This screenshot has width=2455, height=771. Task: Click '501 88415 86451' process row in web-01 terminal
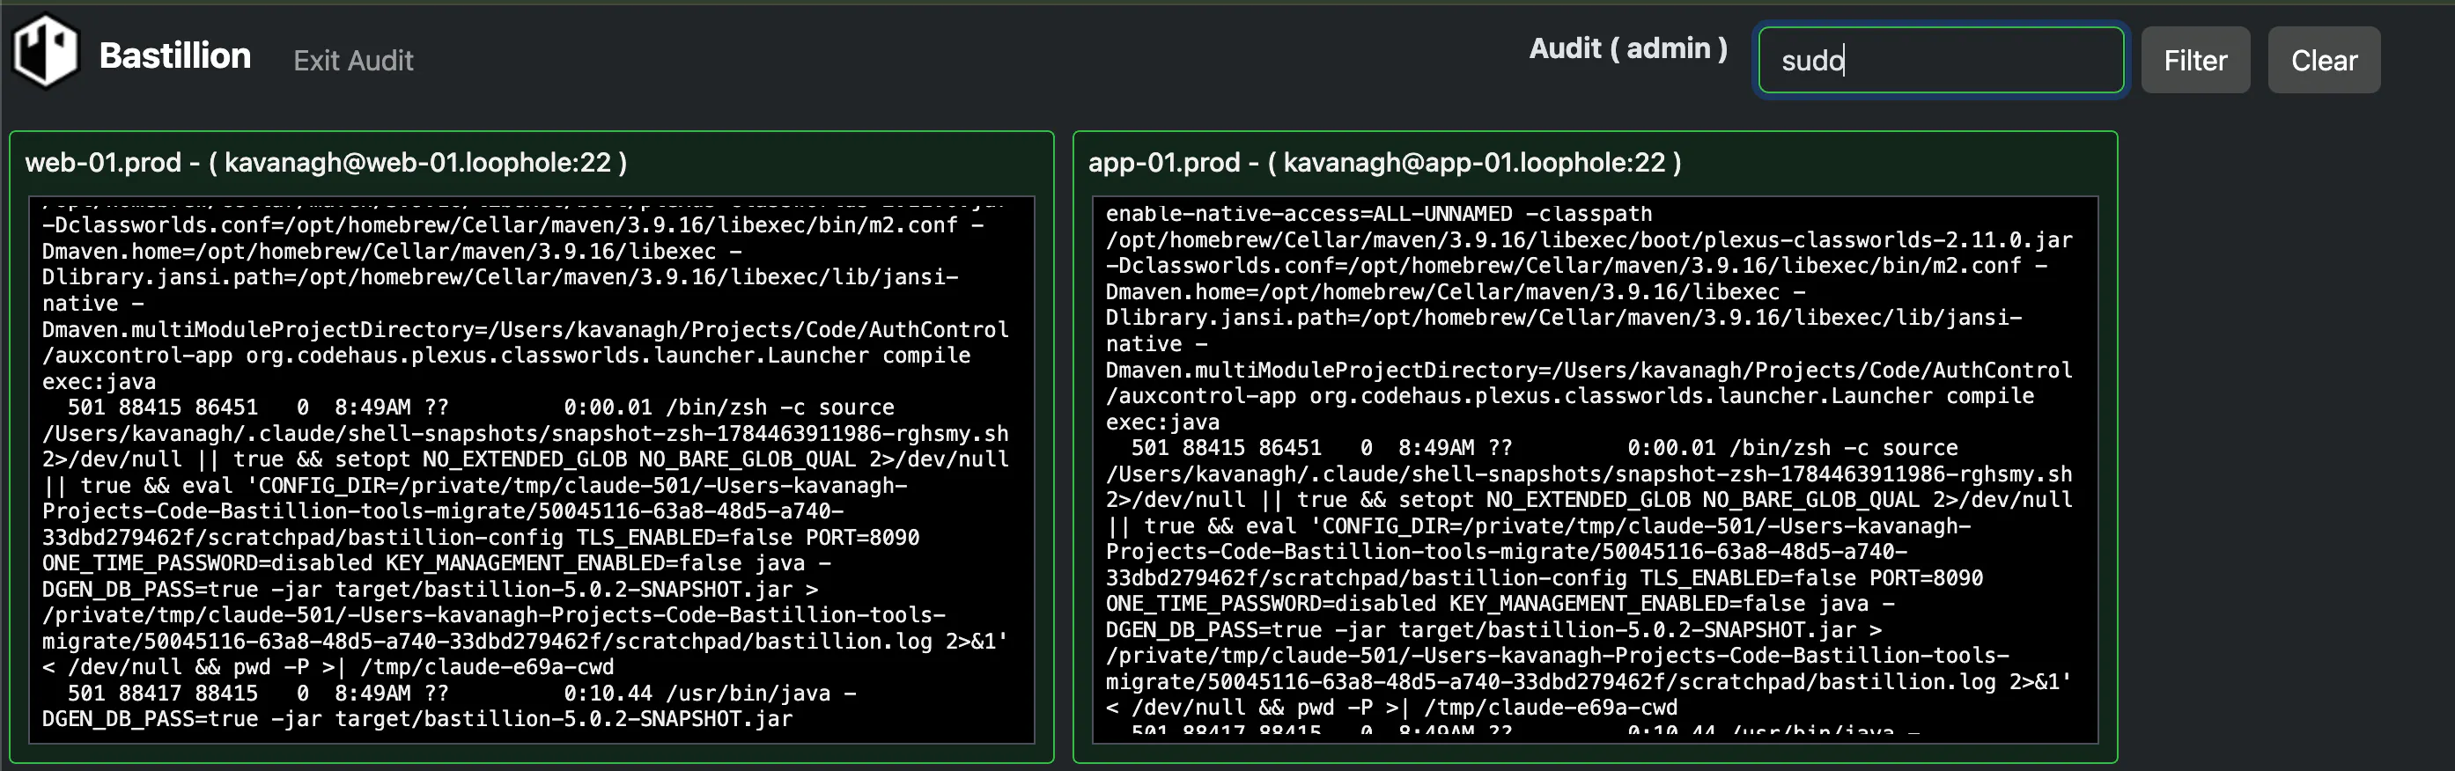[480, 407]
